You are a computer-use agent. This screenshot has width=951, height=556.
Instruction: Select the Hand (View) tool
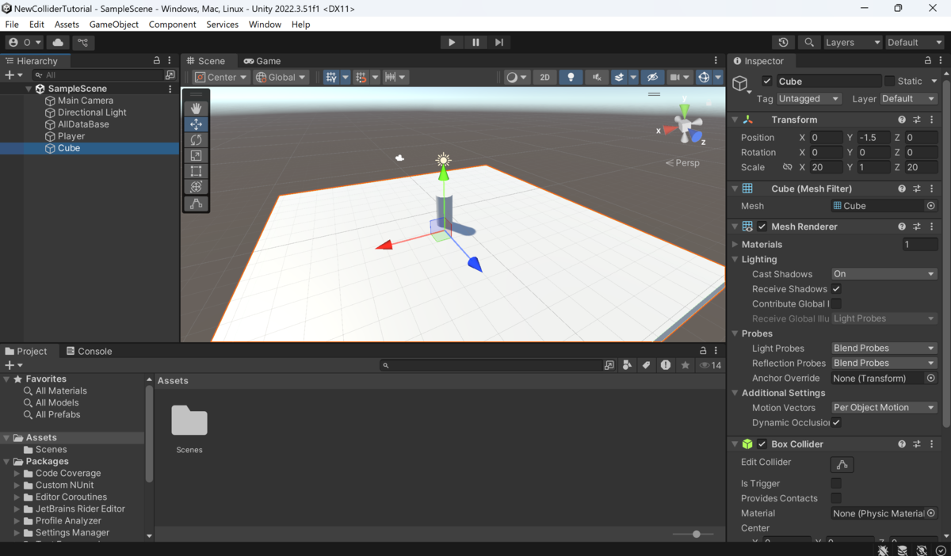coord(196,109)
